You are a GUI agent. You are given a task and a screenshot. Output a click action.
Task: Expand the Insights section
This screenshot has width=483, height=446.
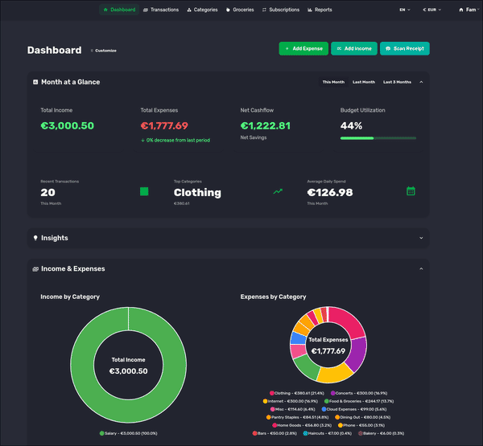(421, 238)
